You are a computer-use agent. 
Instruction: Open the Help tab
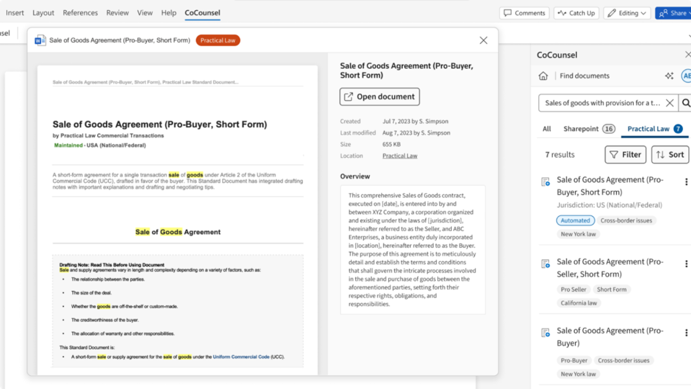(x=169, y=13)
